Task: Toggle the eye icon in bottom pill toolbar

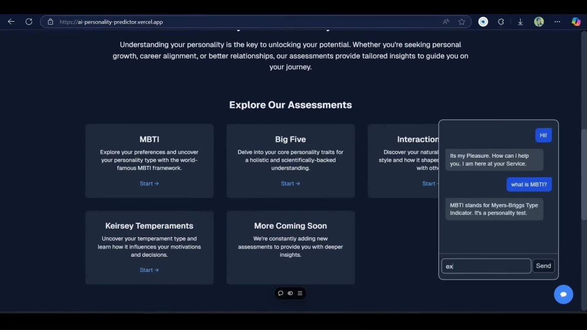Action: point(290,293)
